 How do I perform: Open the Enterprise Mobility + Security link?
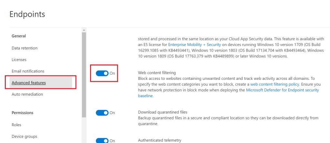194,44
